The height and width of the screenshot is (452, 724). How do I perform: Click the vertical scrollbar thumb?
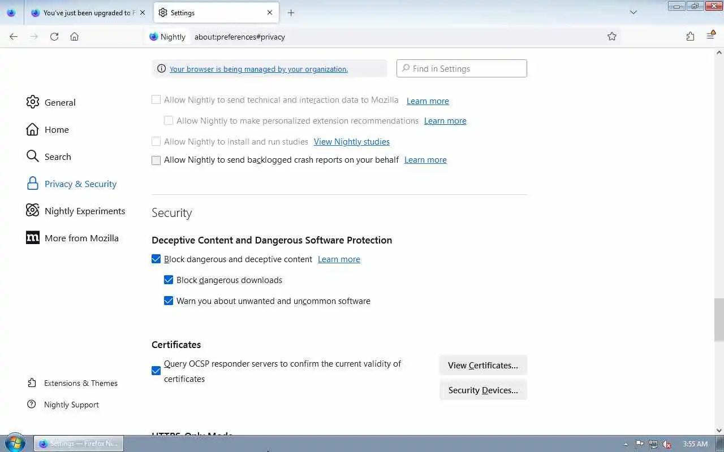(719, 319)
